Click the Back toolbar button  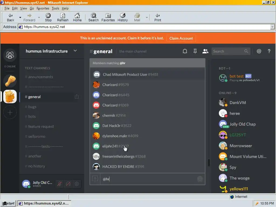tap(11, 18)
